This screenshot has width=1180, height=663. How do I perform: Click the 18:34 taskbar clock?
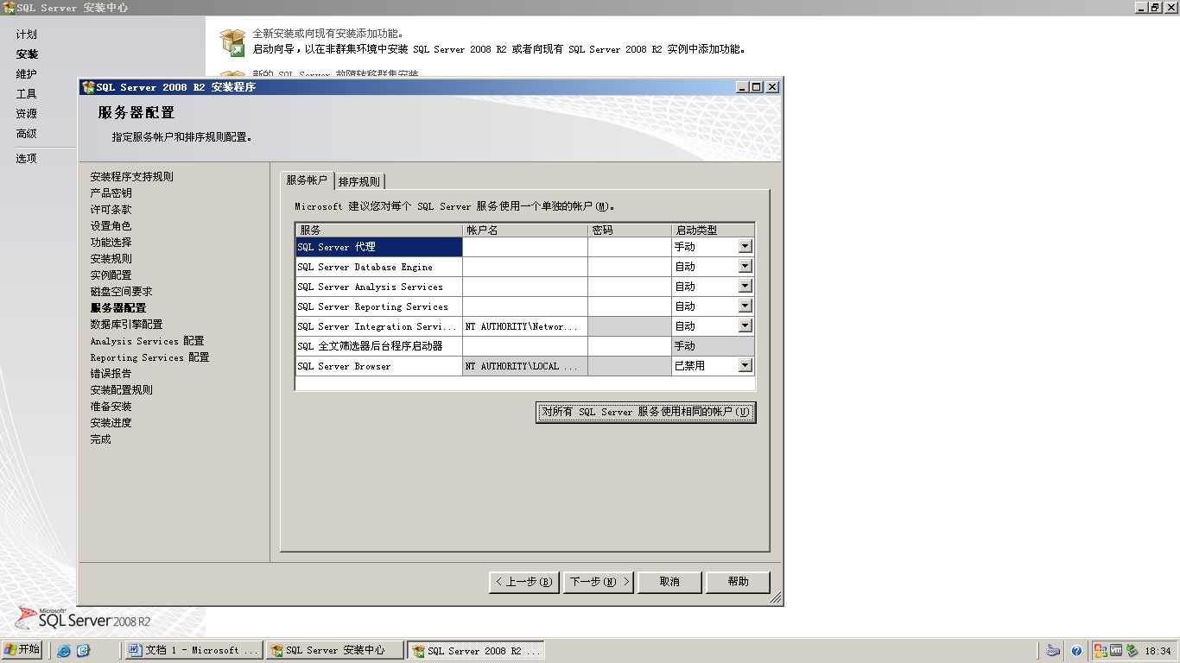pos(1158,651)
